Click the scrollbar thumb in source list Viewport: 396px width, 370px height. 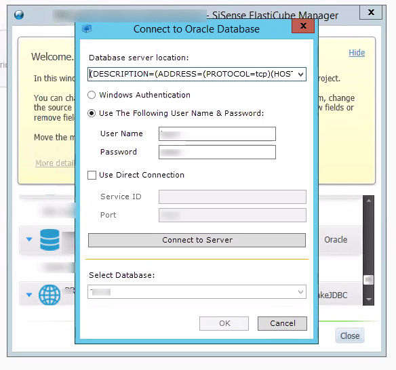click(368, 280)
